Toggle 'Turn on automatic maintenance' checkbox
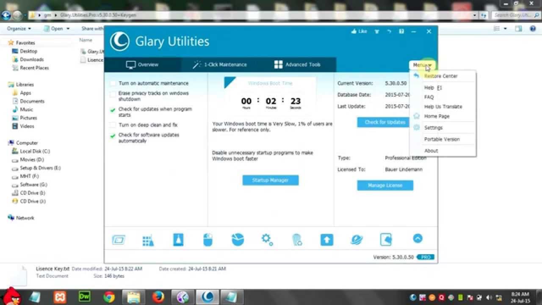542x305 pixels. coord(113,83)
